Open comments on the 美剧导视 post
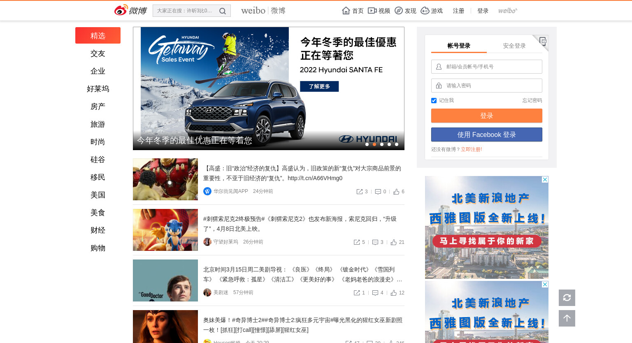 pos(375,293)
